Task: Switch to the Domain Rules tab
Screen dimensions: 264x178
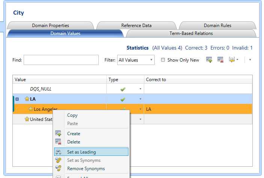Action: tap(217, 26)
